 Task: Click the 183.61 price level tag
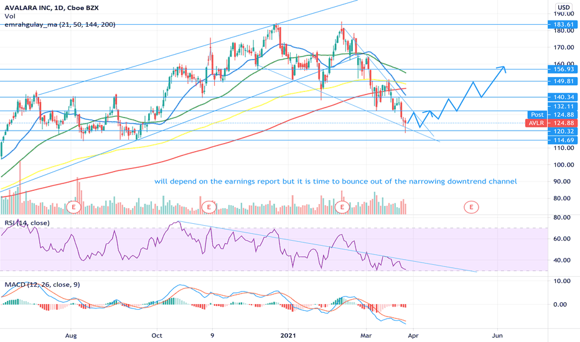(563, 25)
